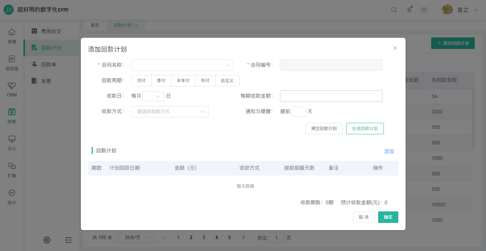The image size is (486, 251).
Task: Open the 统计 statistics sidebar icon
Action: point(12,197)
